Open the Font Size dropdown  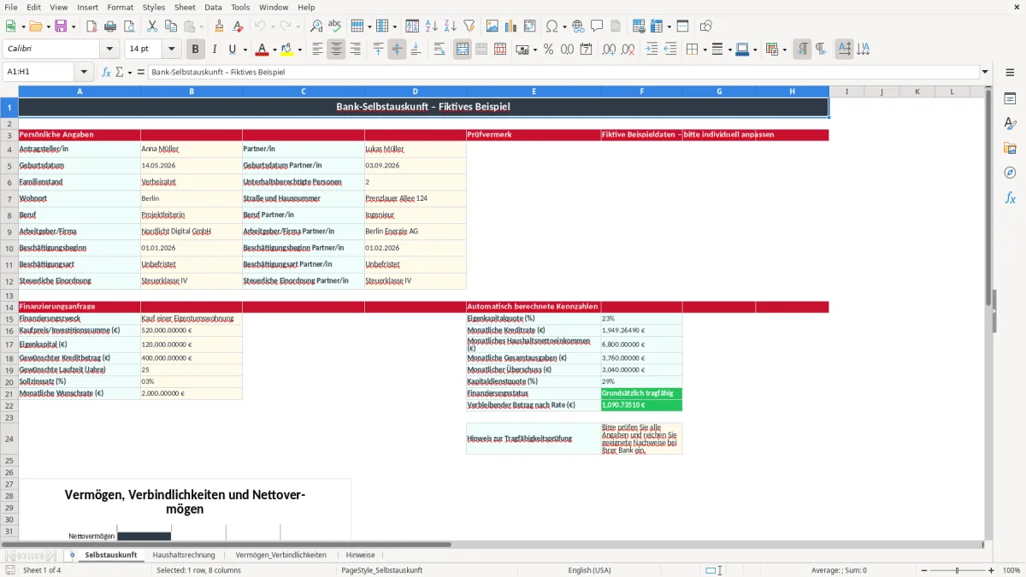click(x=171, y=50)
